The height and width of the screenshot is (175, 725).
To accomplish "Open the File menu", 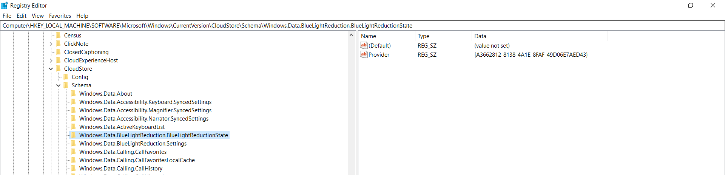I will pyautogui.click(x=7, y=16).
